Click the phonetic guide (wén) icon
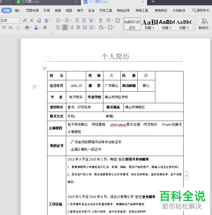 point(46,21)
